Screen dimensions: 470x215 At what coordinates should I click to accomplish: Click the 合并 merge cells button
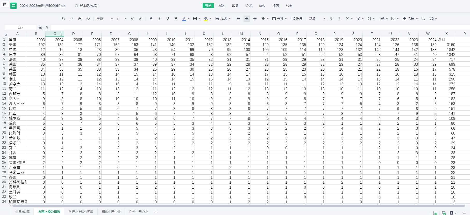[x=279, y=19]
